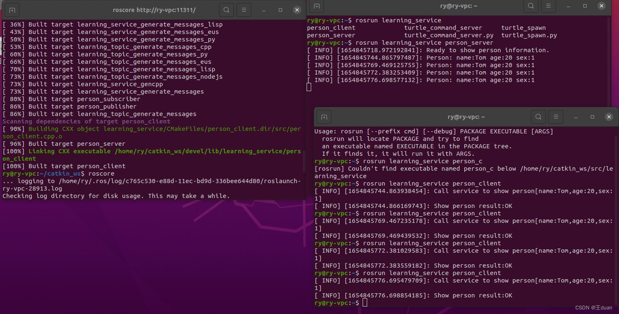The image size is (619, 314).
Task: Maximize the roscore terminal window
Action: coord(280,10)
